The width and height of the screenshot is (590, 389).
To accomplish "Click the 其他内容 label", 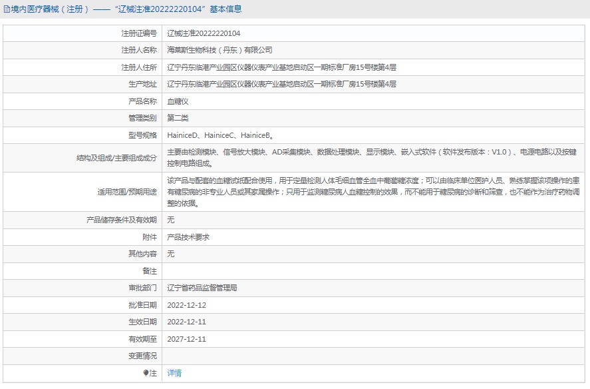I will click(142, 254).
